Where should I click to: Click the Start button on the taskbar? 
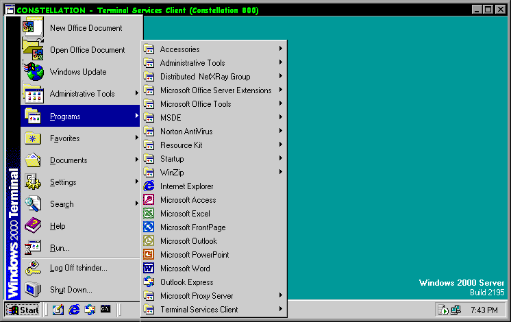pos(23,310)
